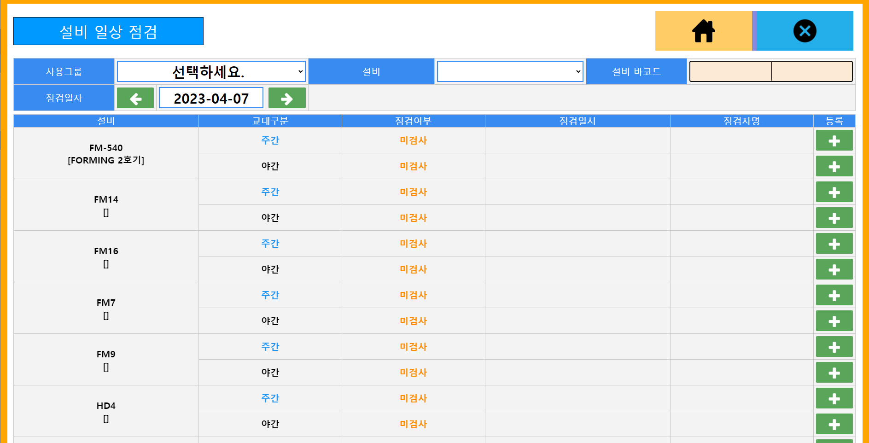This screenshot has width=869, height=443.
Task: Click the 설비 바코드 input field
Action: point(770,71)
